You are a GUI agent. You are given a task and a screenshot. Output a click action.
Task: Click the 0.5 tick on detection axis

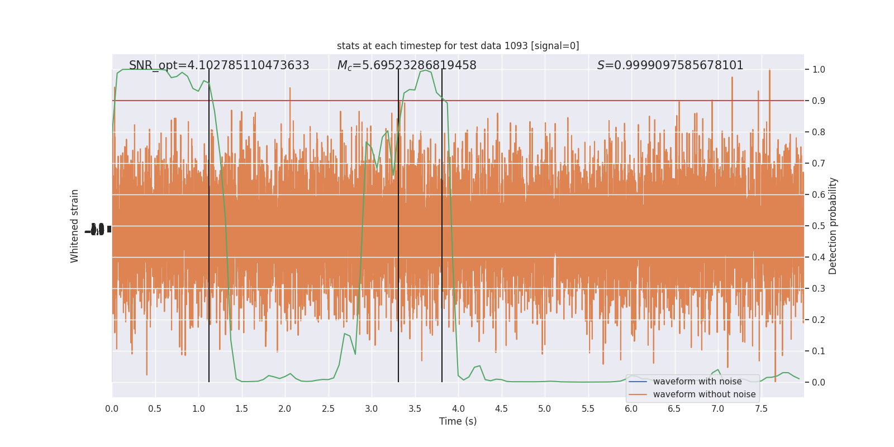pos(819,226)
